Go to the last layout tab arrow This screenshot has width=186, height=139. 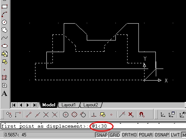[x=35, y=105]
